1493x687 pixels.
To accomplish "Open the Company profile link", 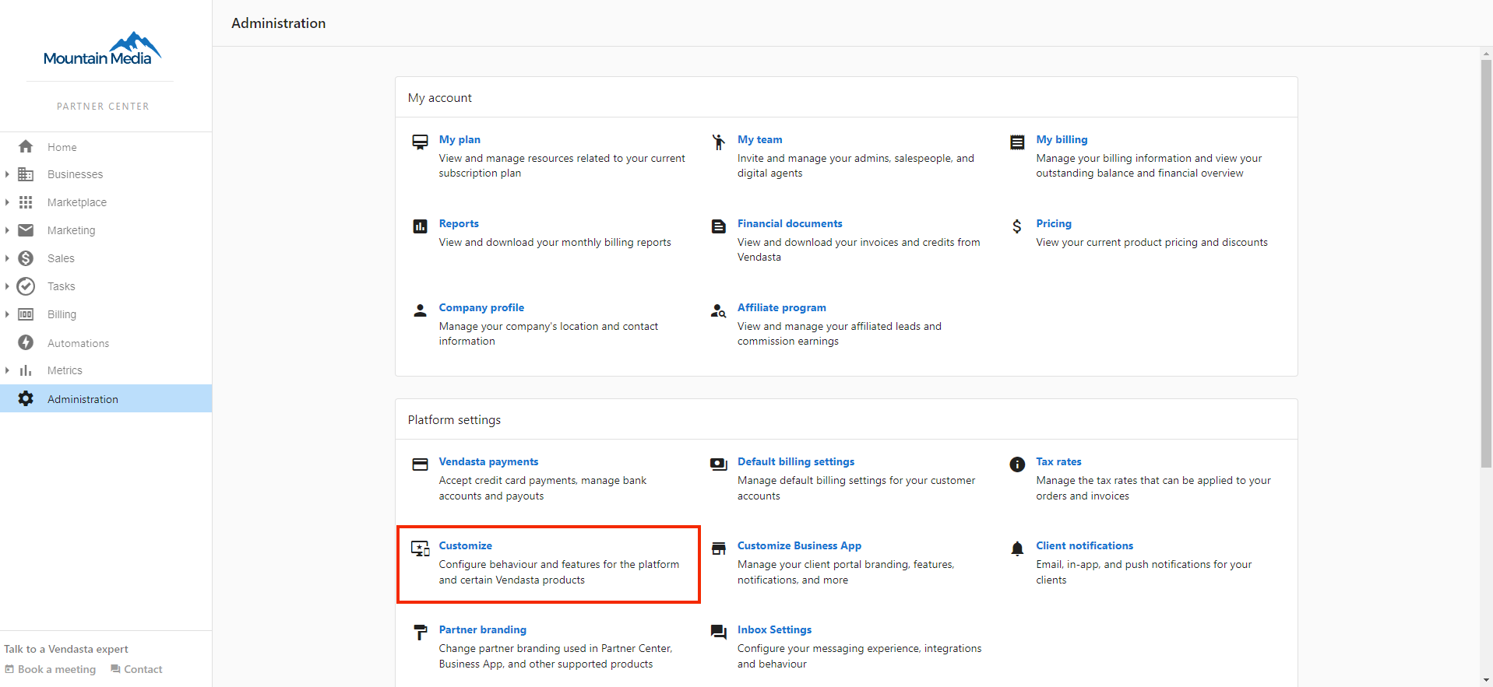I will [481, 307].
